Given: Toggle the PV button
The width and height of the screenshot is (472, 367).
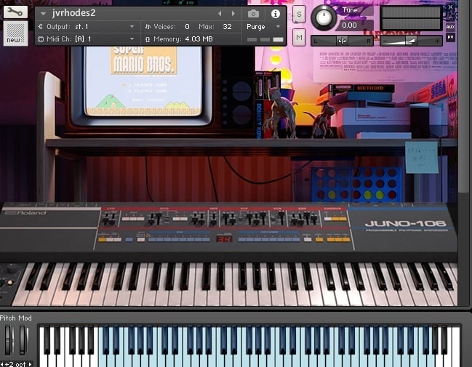Looking at the screenshot, I should point(450,37).
